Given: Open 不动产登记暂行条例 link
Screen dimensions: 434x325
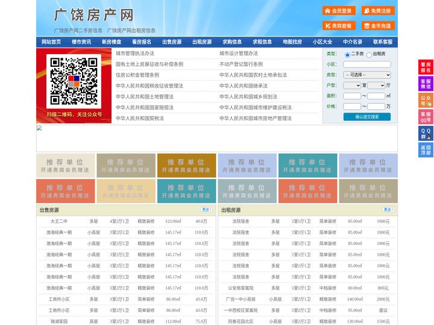Looking at the screenshot, I should point(241,64).
